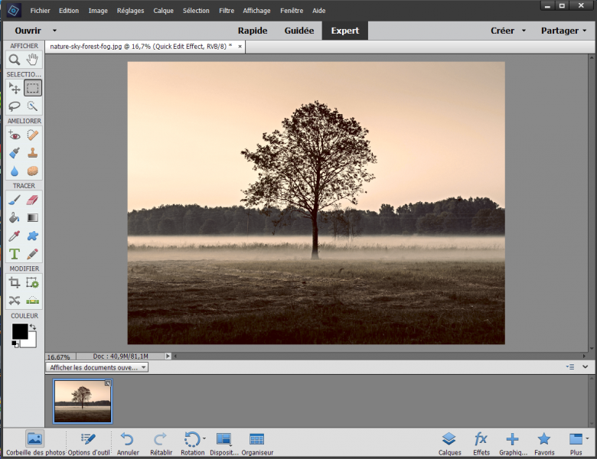Select the Move tool

(15, 88)
